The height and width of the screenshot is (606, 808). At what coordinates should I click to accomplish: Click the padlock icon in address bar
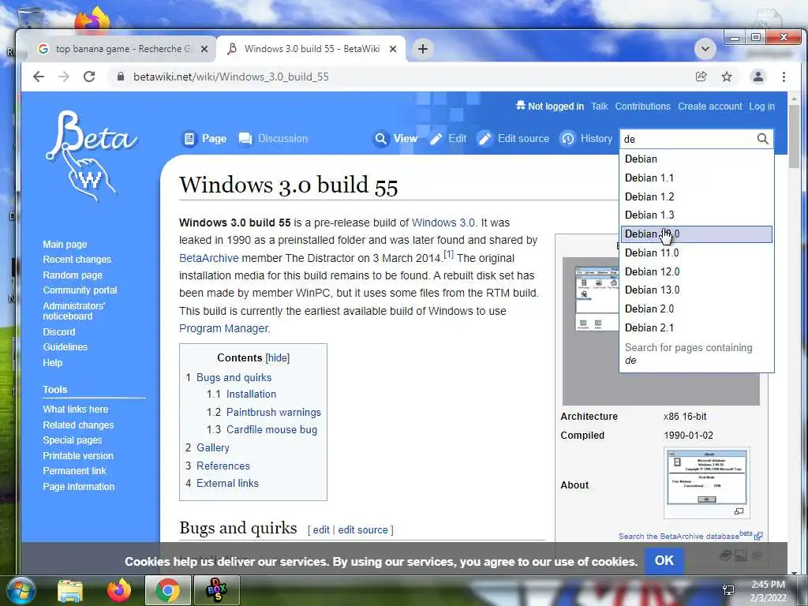[121, 77]
